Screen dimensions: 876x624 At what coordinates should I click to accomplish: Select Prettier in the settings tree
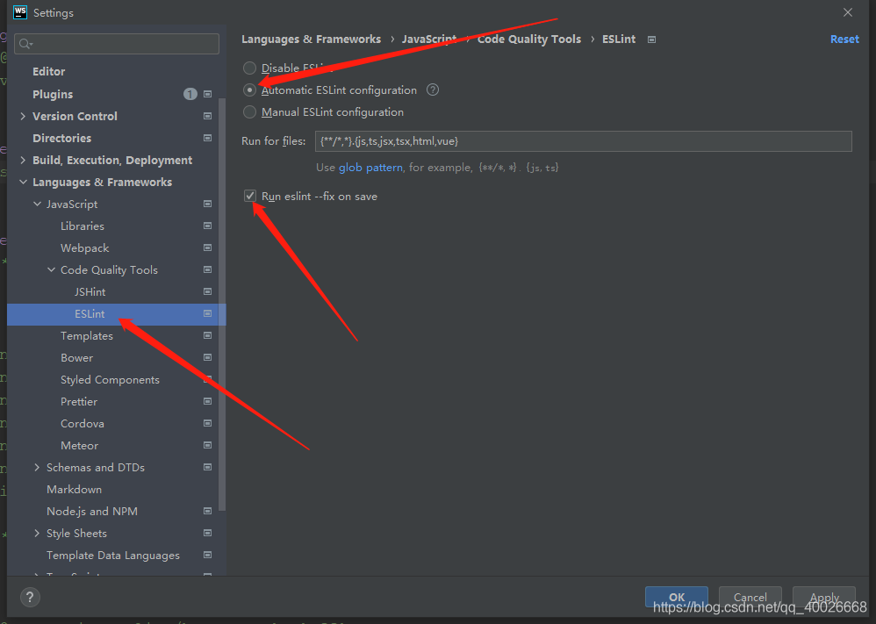click(79, 402)
